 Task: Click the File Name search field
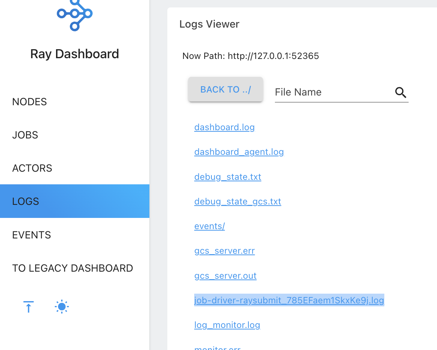tap(329, 92)
